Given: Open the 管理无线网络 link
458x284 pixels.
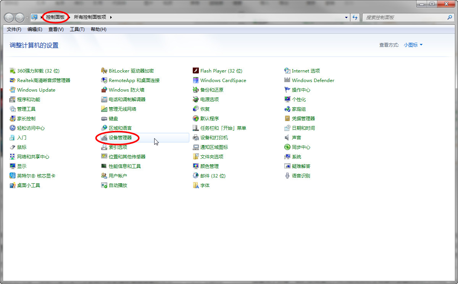Looking at the screenshot, I should pyautogui.click(x=123, y=109).
